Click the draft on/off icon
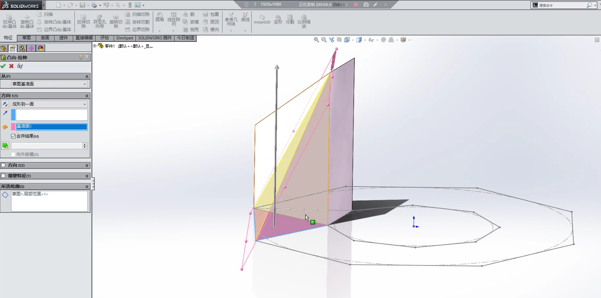 (x=5, y=146)
